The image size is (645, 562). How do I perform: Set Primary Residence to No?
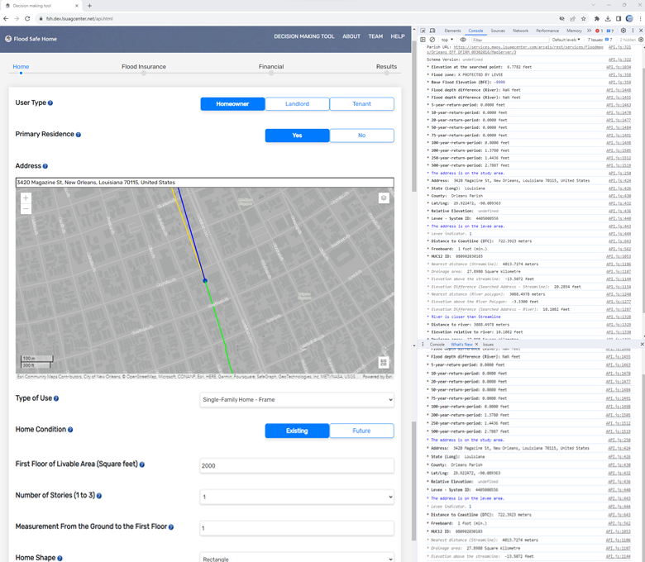(361, 136)
